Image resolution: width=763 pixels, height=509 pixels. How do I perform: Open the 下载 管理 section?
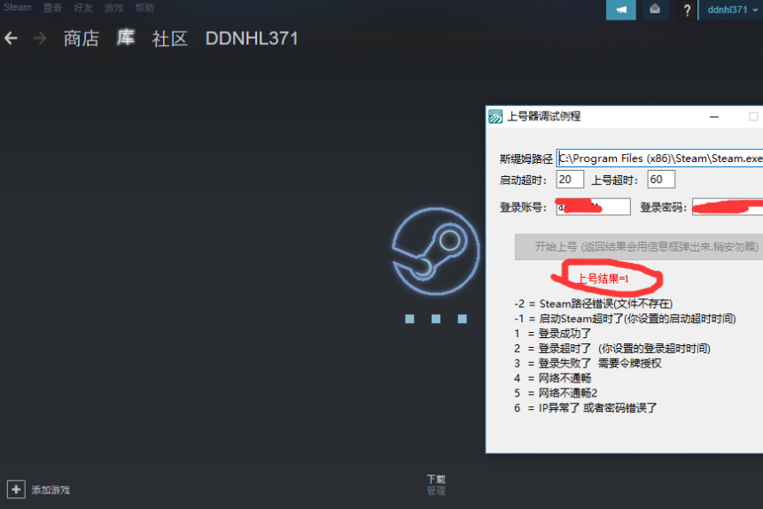coord(436,485)
